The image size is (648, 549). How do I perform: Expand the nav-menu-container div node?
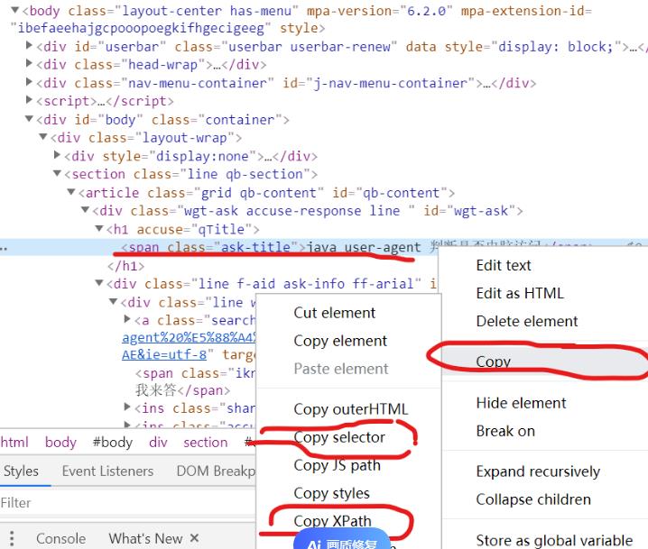[x=29, y=81]
